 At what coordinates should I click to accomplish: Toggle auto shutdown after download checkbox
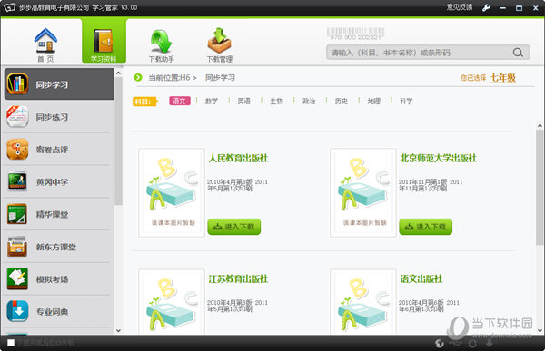click(11, 343)
